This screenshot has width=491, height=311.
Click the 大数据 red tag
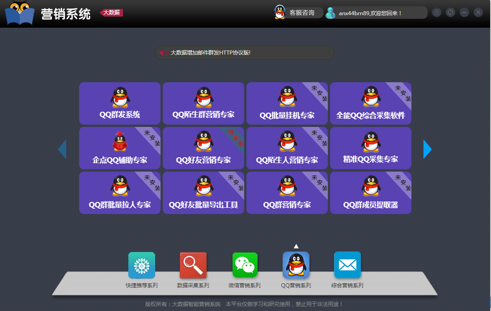111,13
